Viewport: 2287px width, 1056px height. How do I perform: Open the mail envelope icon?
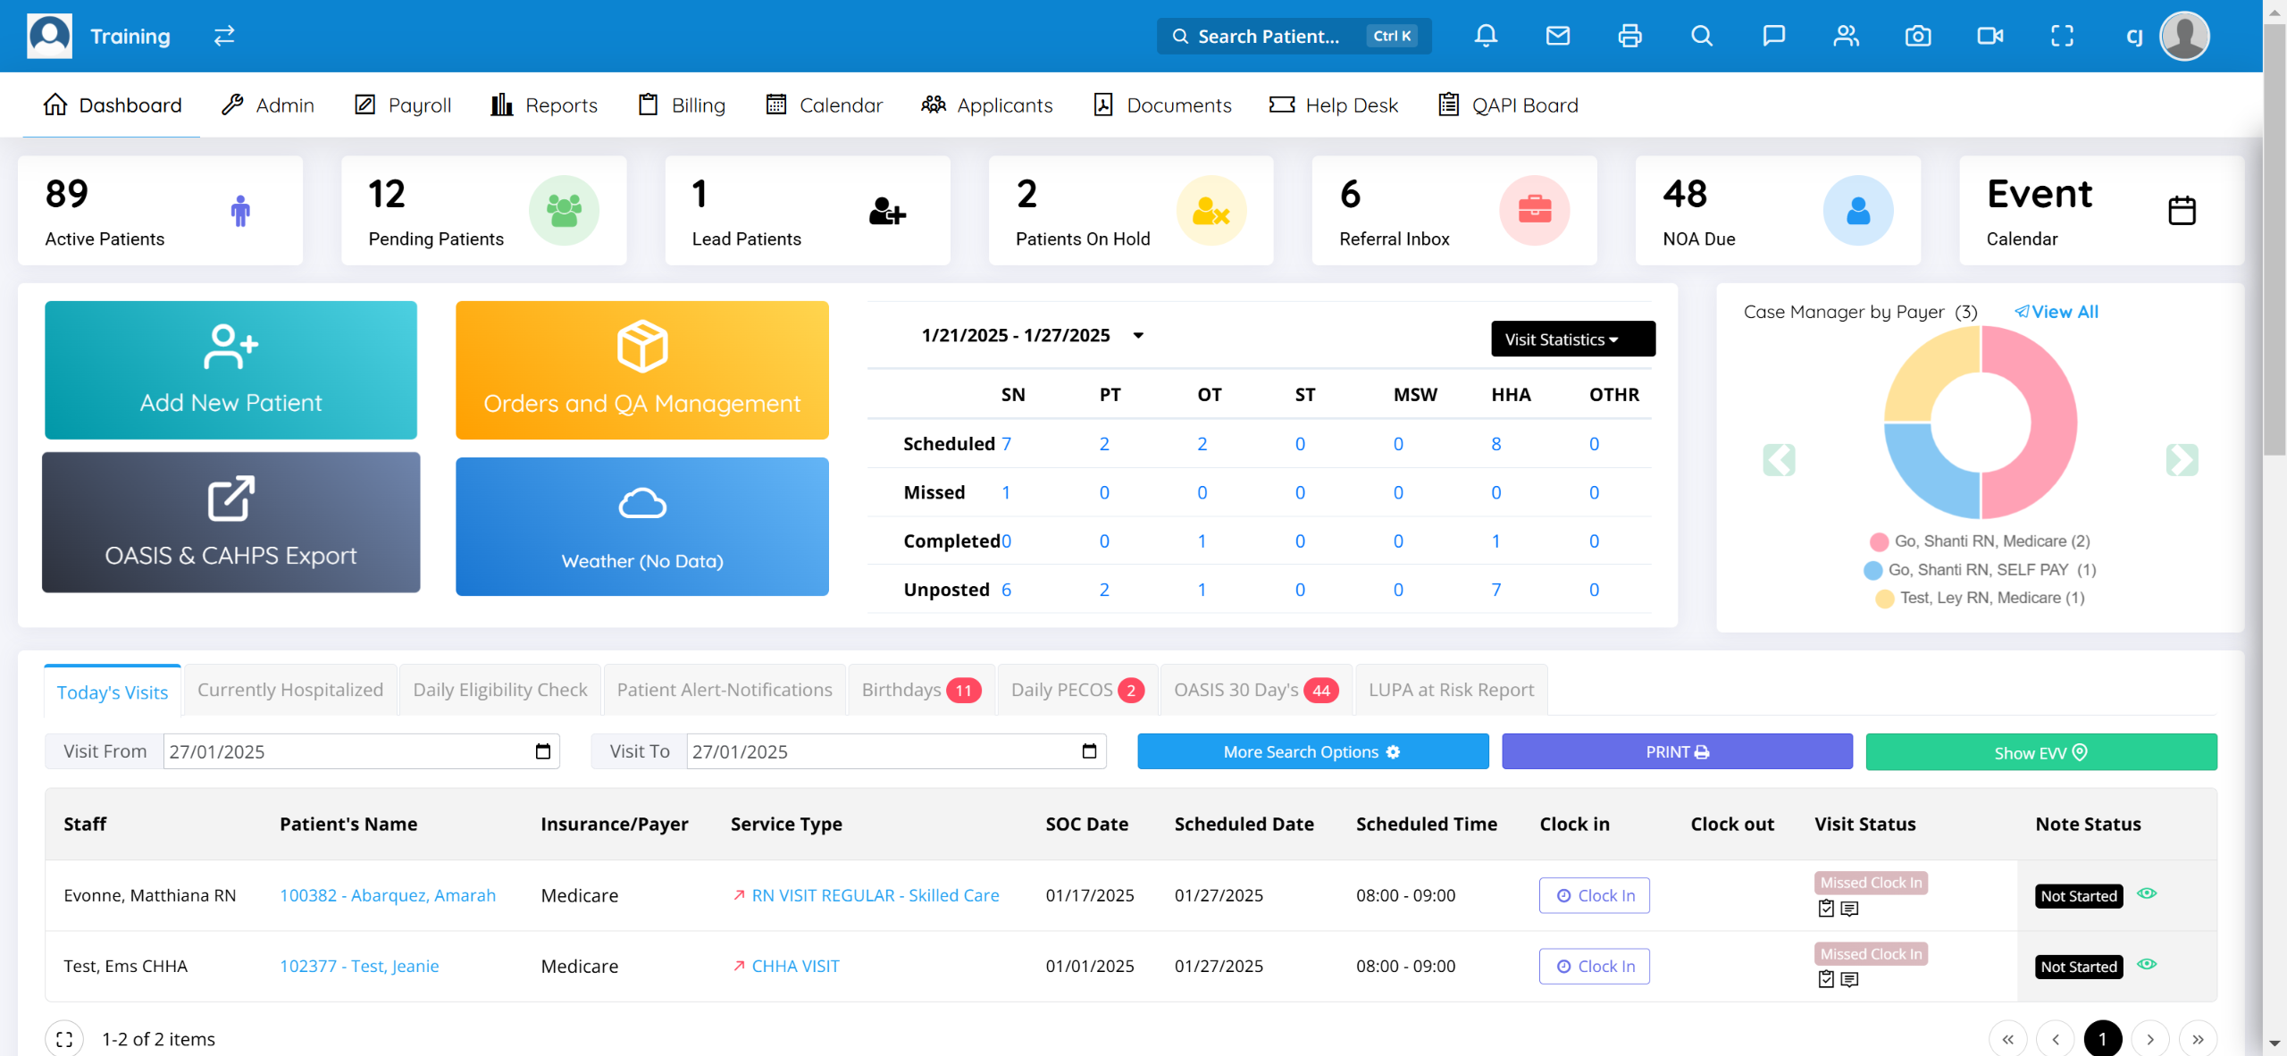[x=1558, y=36]
